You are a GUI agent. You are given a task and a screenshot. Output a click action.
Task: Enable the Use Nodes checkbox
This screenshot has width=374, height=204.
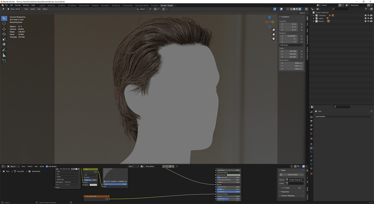(47, 166)
